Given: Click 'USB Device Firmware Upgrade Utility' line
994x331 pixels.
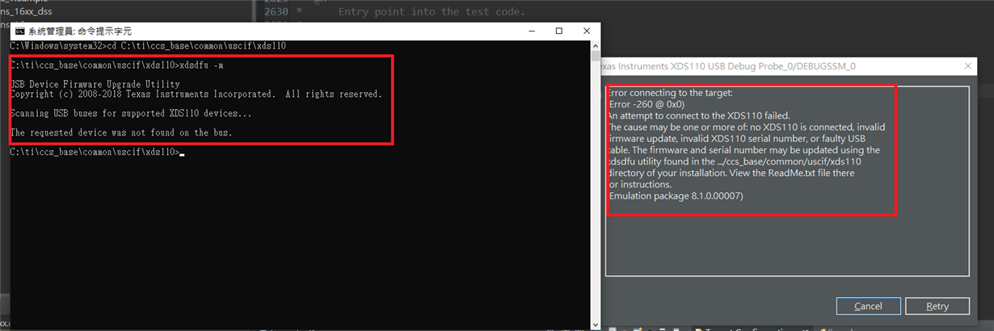Looking at the screenshot, I should pos(95,84).
